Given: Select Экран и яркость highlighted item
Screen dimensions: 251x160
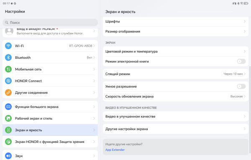Looking at the screenshot, I should pos(50,130).
